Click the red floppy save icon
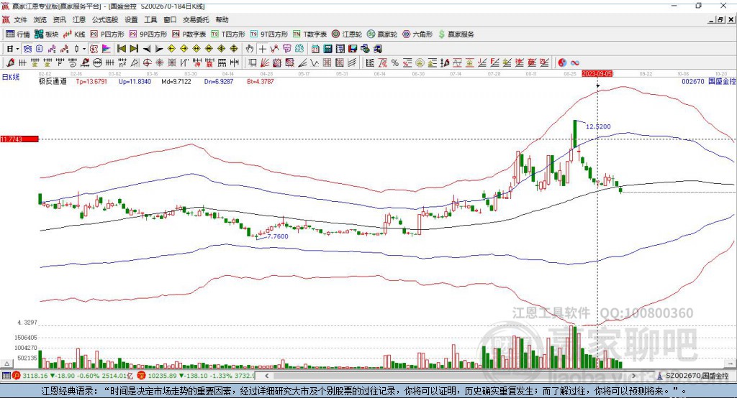Screen dimensions: 737x398 [x=353, y=49]
